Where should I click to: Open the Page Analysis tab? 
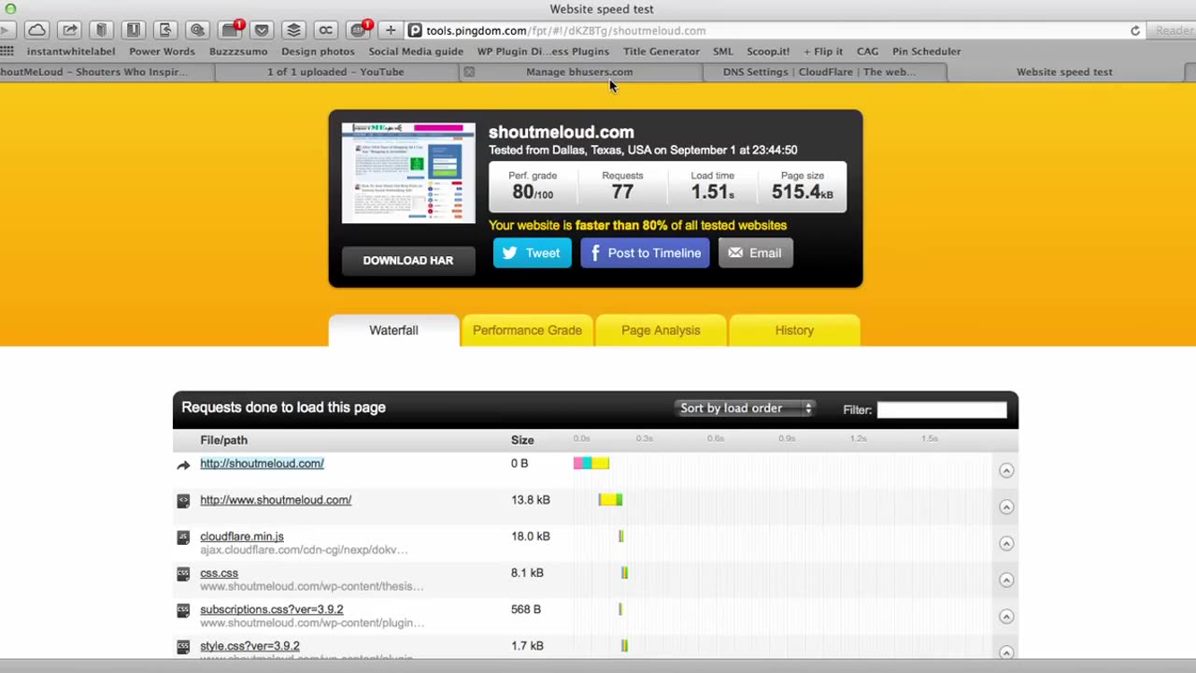(661, 330)
